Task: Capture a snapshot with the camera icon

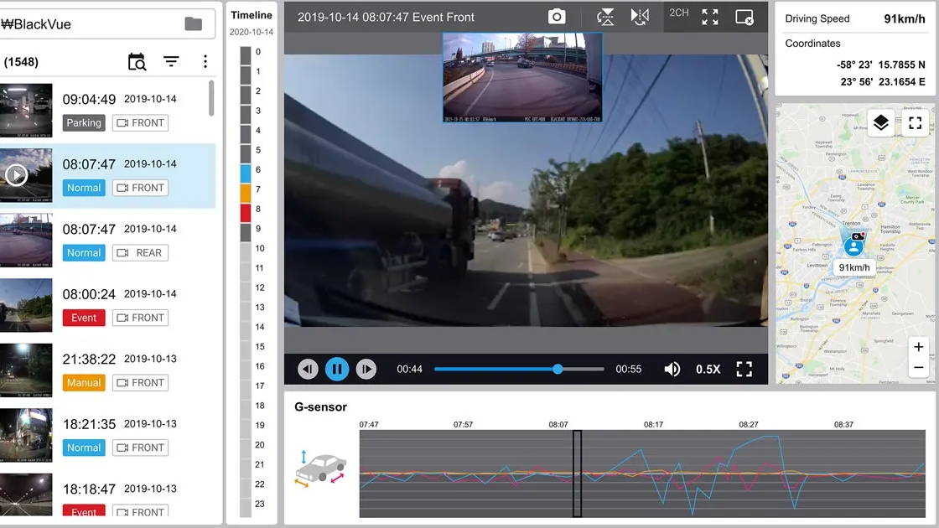Action: click(557, 17)
